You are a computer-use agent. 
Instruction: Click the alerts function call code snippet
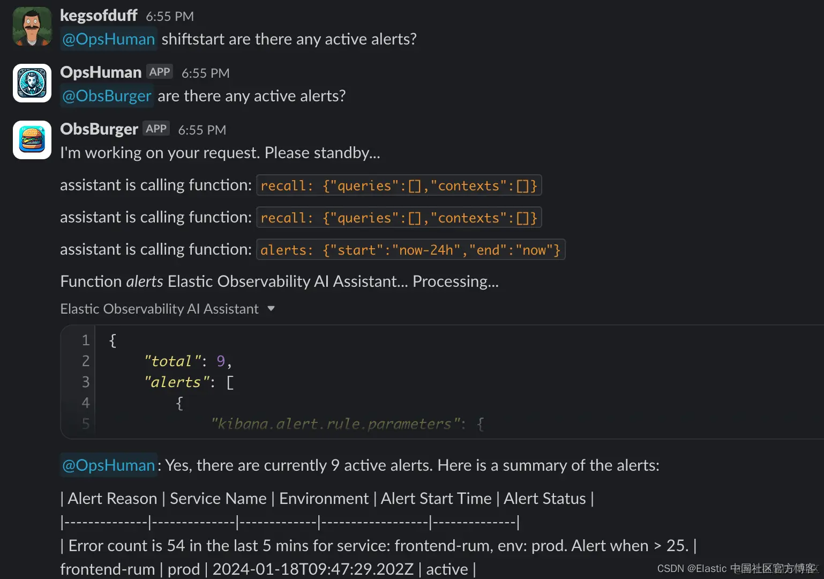410,250
